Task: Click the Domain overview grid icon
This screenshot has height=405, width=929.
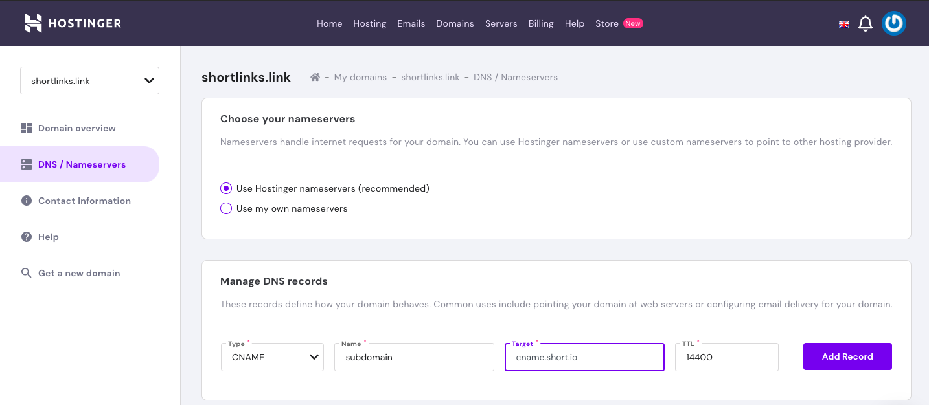Action: [27, 128]
